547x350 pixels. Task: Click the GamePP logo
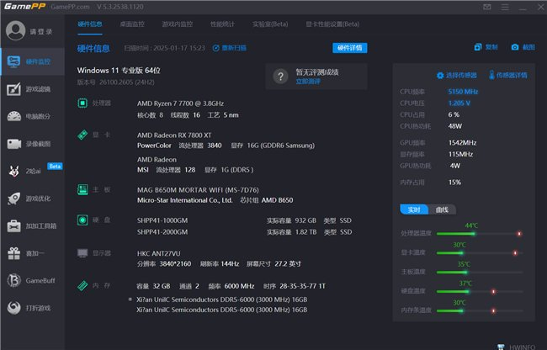(x=24, y=6)
